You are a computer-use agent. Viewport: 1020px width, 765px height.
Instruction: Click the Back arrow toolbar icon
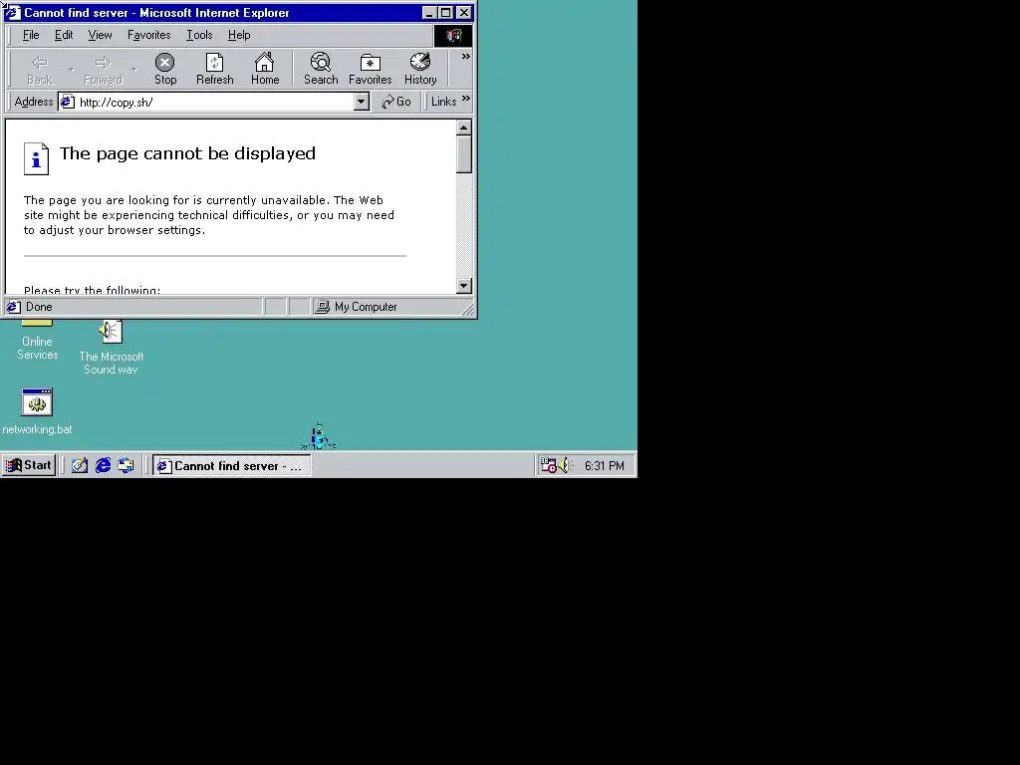40,69
